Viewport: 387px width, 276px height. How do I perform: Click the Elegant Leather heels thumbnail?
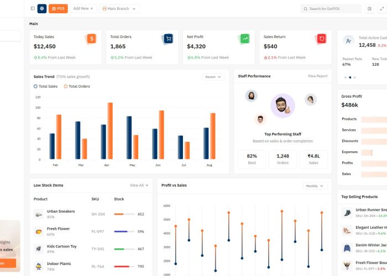[347, 230]
